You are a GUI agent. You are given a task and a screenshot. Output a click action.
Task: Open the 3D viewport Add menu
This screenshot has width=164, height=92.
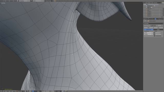[11, 91]
